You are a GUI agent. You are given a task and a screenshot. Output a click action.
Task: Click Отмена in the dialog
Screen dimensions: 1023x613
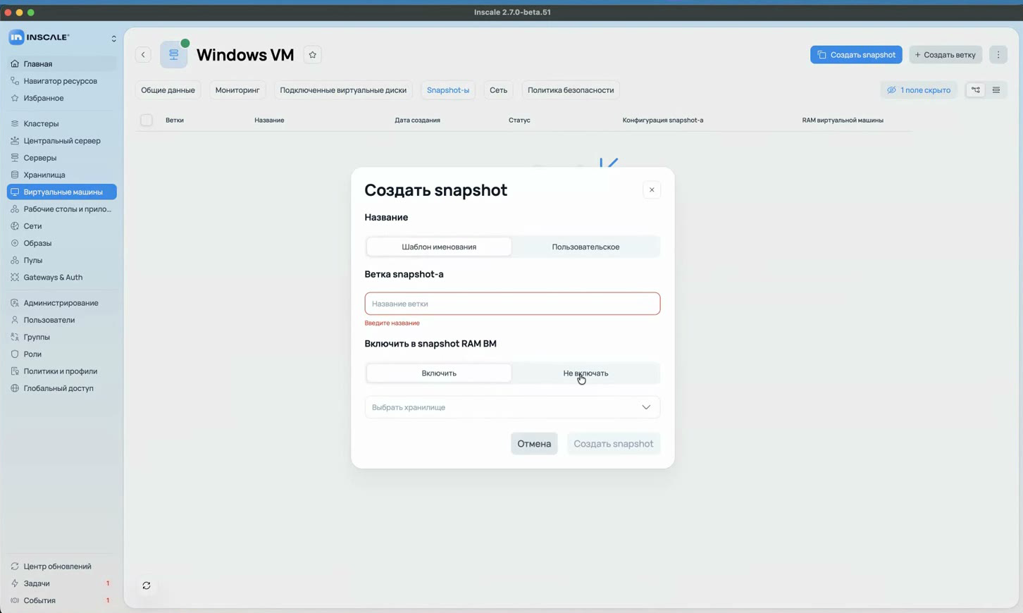pos(534,444)
